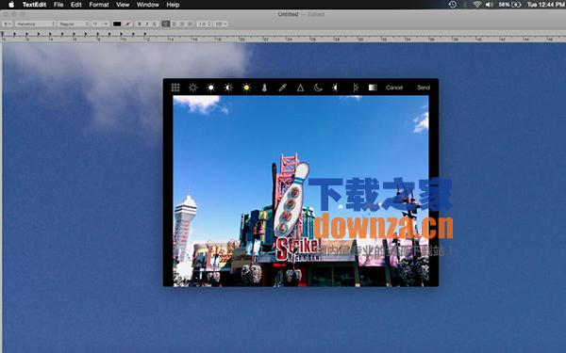Click the bowling sign photo preview
Image resolution: width=566 pixels, height=353 pixels.
point(301,191)
